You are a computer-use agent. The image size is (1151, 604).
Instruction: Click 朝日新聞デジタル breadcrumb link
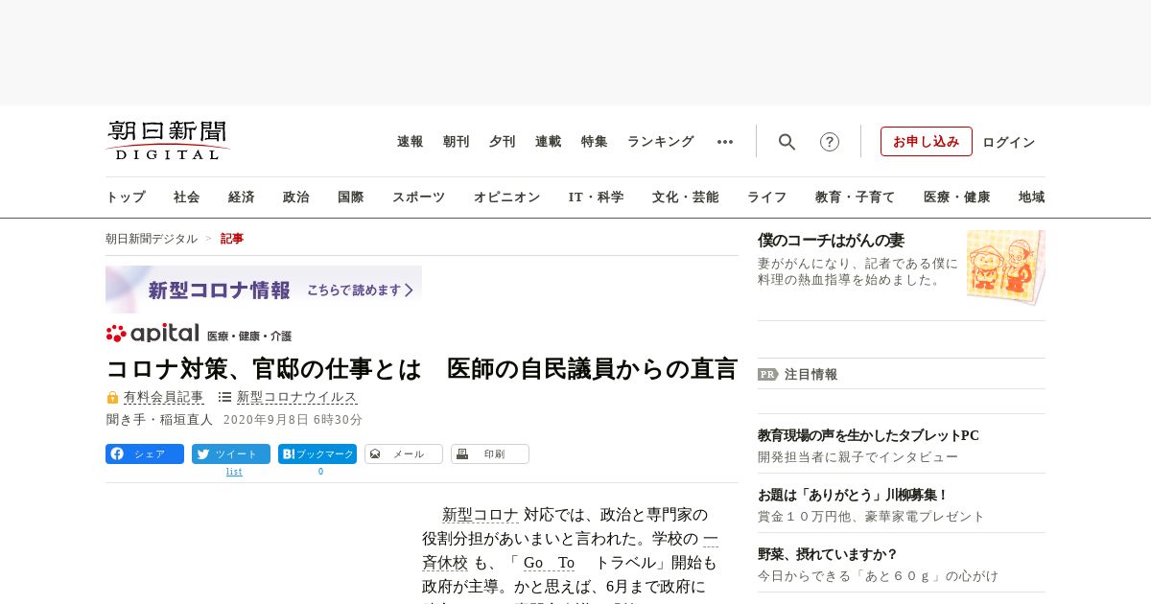tap(152, 239)
